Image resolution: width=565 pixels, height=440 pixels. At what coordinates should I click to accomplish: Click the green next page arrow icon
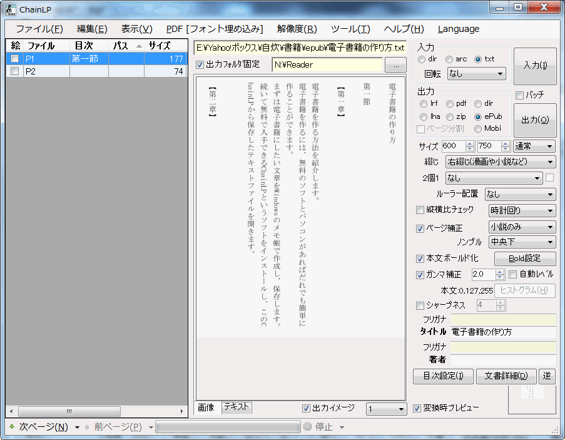[12, 427]
